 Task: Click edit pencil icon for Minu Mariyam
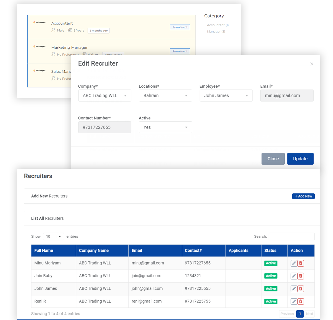pos(294,263)
